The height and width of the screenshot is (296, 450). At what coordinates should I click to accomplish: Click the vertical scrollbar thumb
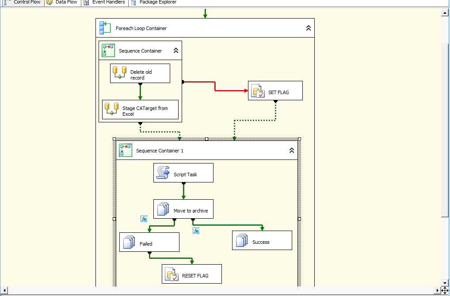tap(445, 130)
